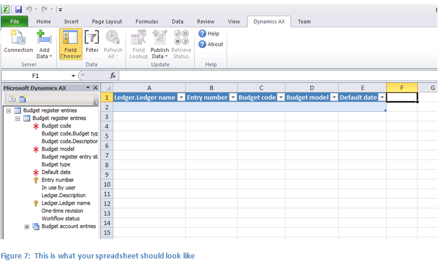The height and width of the screenshot is (266, 441).
Task: Click the Save icon in quick access toolbar
Action: 18,9
